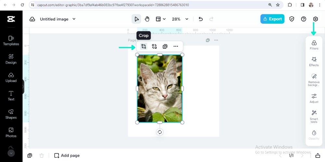Open the browser side panel icon
This screenshot has width=325, height=162.
click(x=302, y=5)
